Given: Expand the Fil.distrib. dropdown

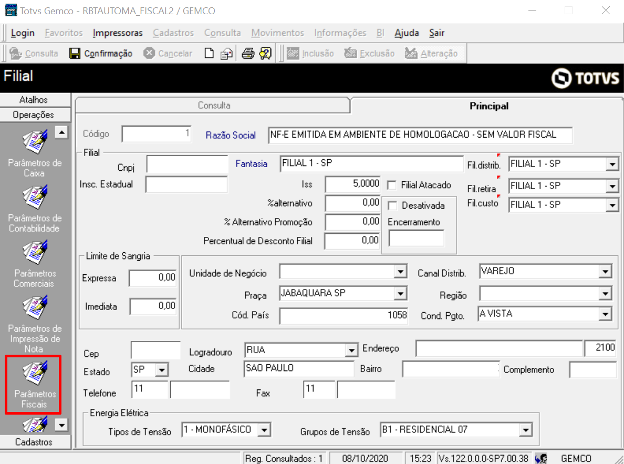Looking at the screenshot, I should point(612,164).
